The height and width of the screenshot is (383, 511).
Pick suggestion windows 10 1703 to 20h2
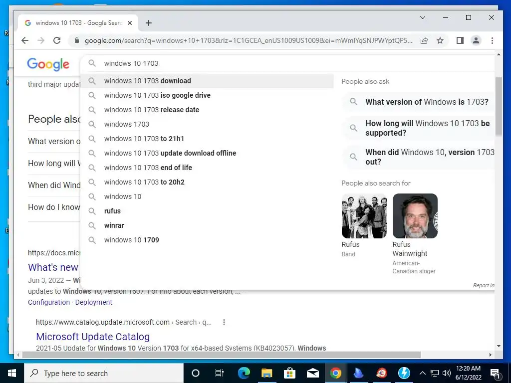pyautogui.click(x=207, y=182)
